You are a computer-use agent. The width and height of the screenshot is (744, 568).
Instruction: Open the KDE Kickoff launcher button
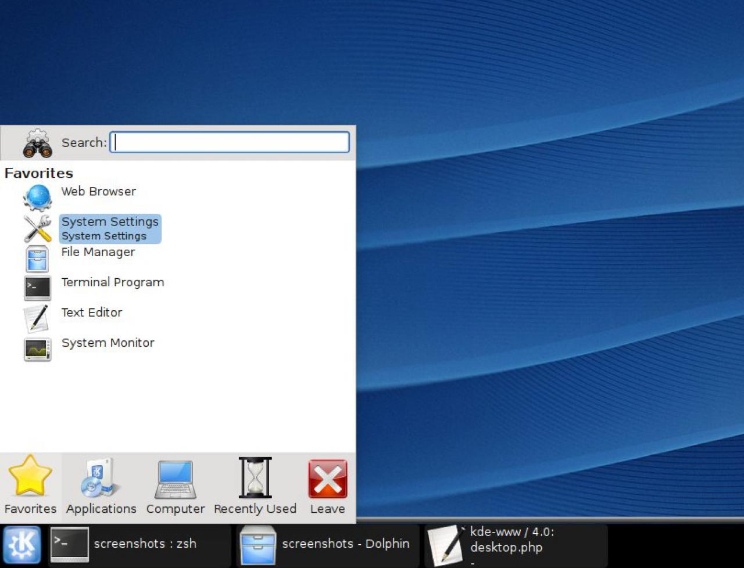22,545
